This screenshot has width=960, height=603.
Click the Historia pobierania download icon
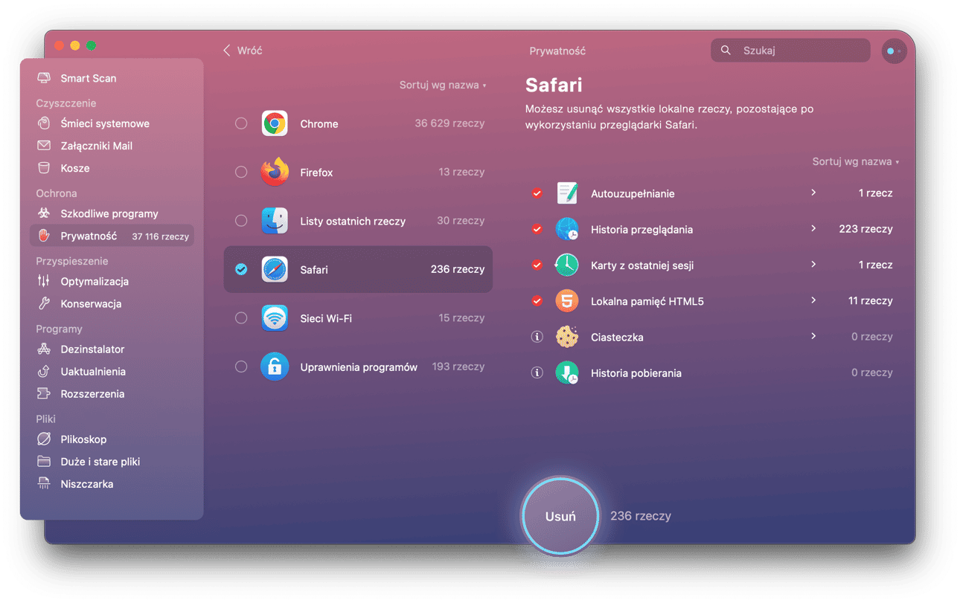click(567, 373)
